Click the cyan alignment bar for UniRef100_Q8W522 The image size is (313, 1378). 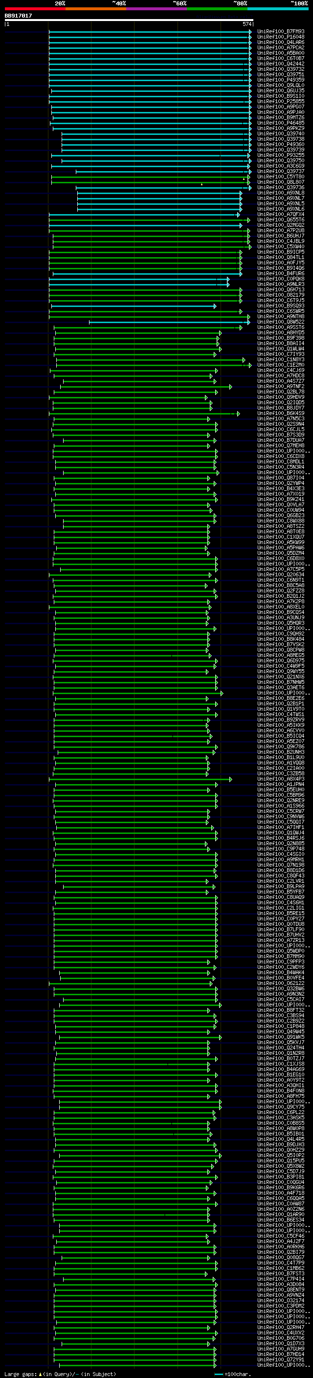point(170,322)
